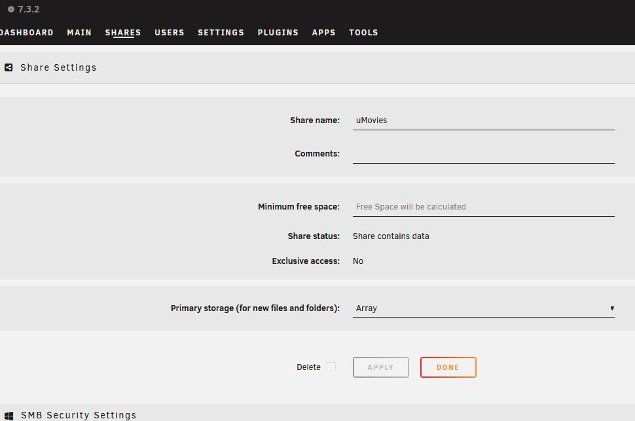Open the Plugins tab

coord(278,33)
